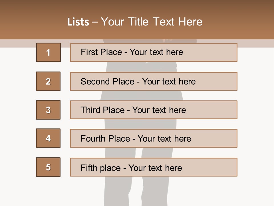The width and height of the screenshot is (274, 206).
Task: Click the number 3 box
Action: coord(48,110)
